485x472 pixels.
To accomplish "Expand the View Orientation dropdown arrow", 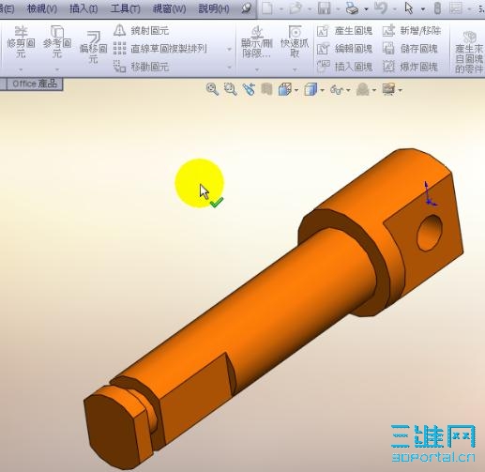I will tap(296, 91).
